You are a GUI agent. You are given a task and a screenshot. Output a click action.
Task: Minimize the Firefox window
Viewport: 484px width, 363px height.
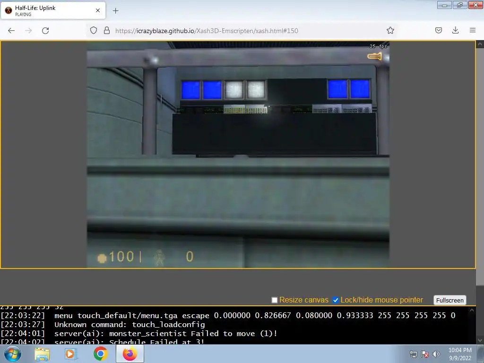(x=444, y=5)
